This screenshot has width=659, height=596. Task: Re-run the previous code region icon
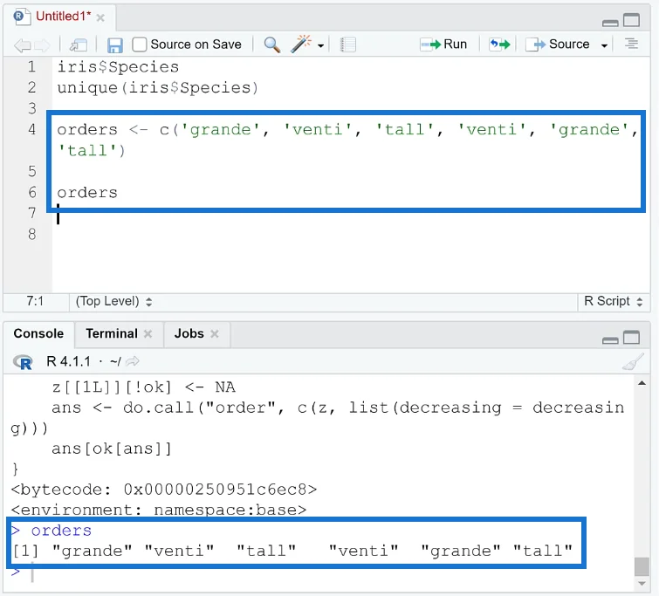(x=500, y=45)
